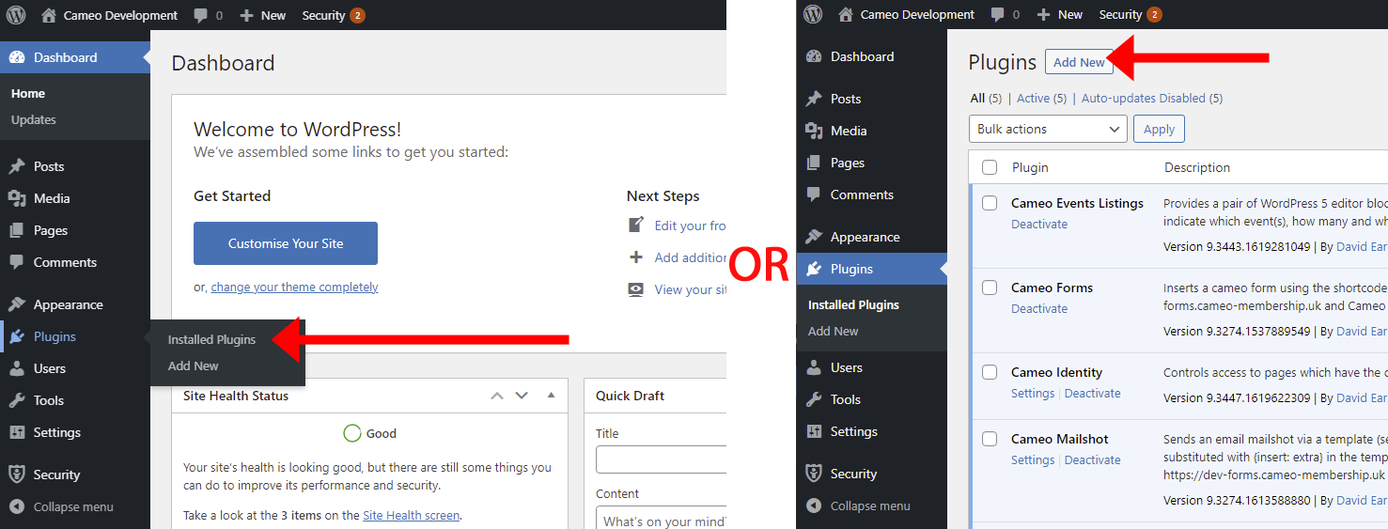Deactivate Cameo Mailshot plugin
The width and height of the screenshot is (1388, 529).
click(1092, 459)
